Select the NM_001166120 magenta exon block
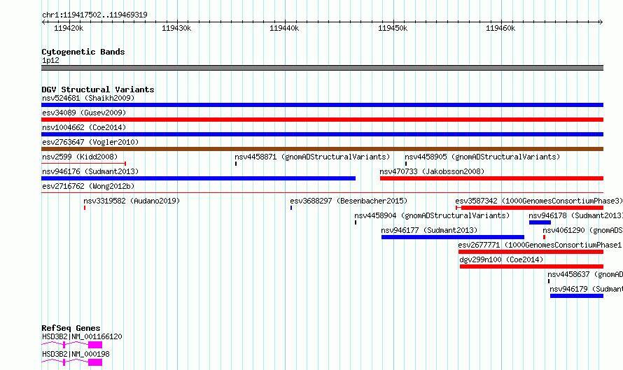 tap(95, 345)
